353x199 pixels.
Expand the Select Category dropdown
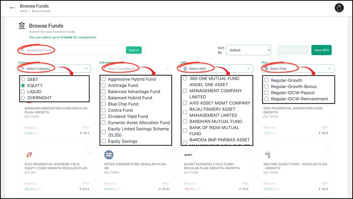click(54, 69)
